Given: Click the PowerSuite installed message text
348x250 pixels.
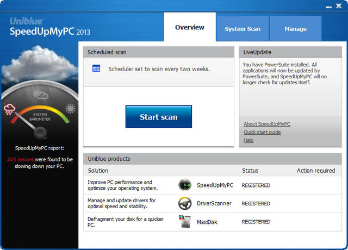Looking at the screenshot, I should (x=284, y=73).
